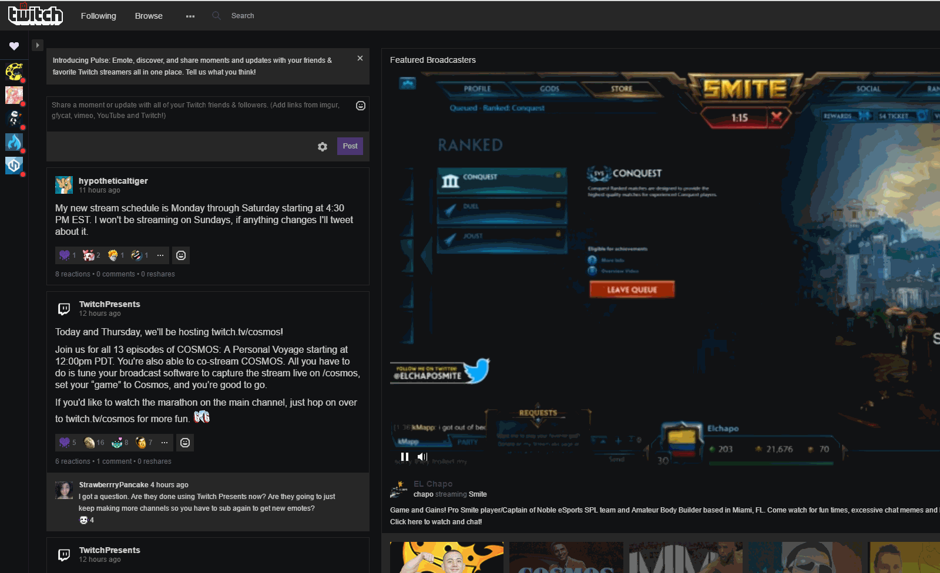Open more options dots on the cosmos post

164,443
